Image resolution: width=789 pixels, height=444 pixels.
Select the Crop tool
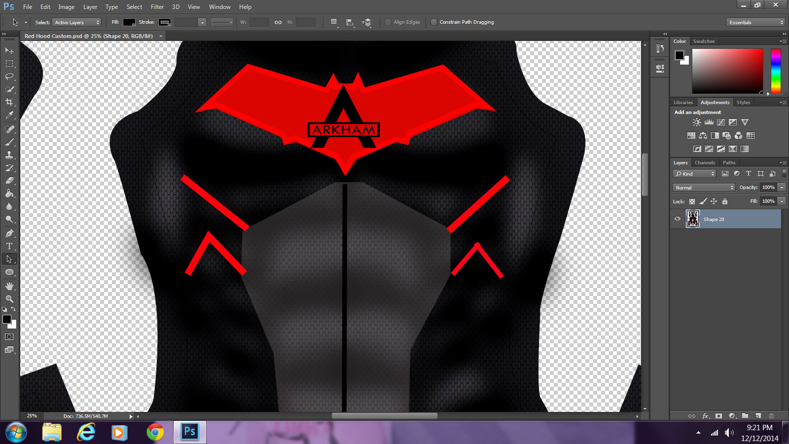[9, 102]
